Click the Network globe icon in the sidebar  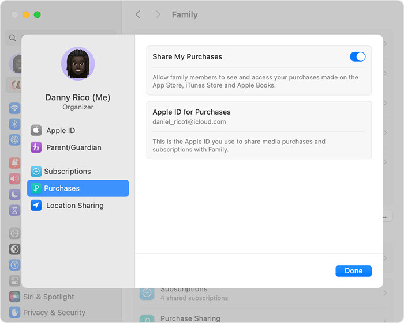tap(14, 140)
